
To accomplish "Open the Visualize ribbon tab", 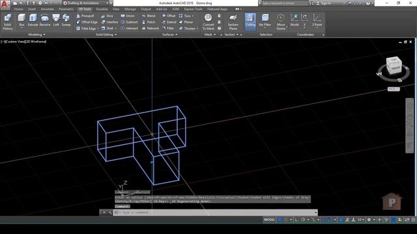I will (102, 9).
